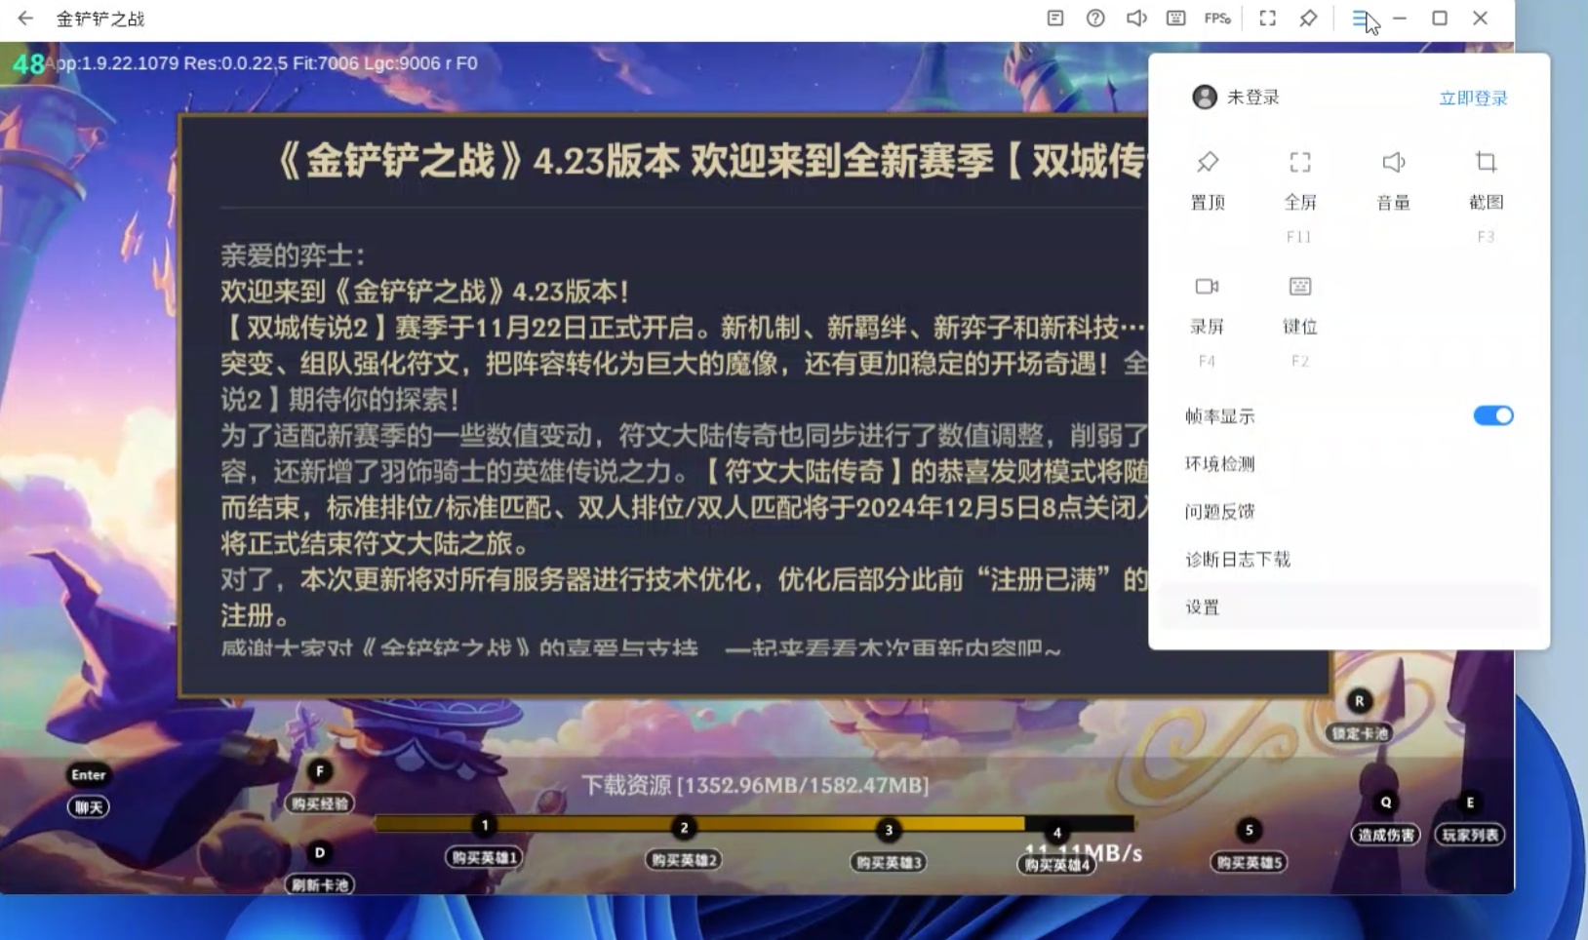Viewport: 1588px width, 940px height.
Task: Choose 全屏 fullscreen in menu panel
Action: (1300, 195)
